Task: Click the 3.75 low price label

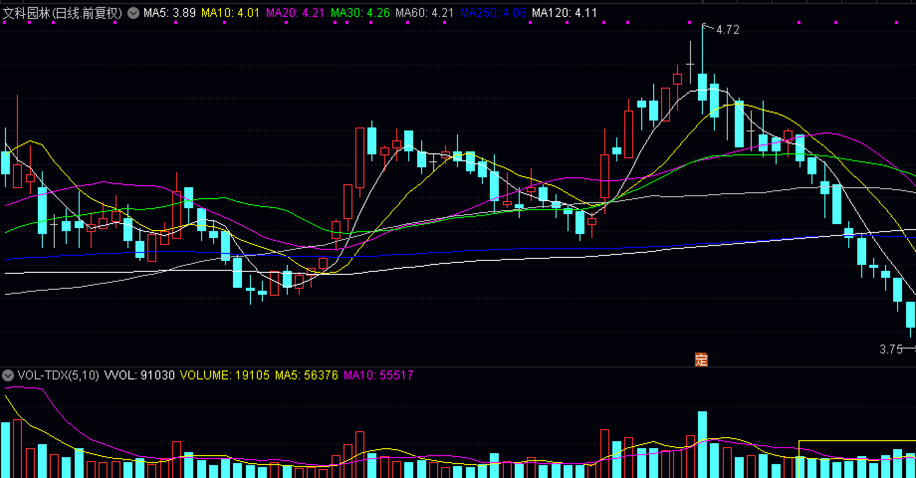Action: (891, 350)
